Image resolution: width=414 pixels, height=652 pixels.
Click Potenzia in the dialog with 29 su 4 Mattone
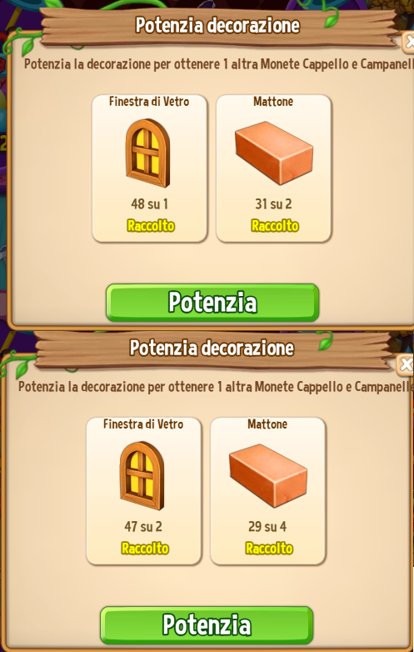click(x=207, y=625)
